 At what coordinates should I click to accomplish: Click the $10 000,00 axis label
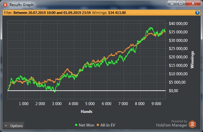(x=178, y=74)
